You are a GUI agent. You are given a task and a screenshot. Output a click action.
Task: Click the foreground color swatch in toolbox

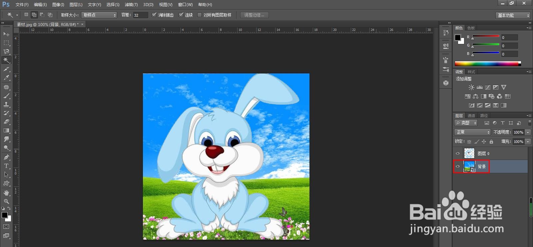(5, 215)
